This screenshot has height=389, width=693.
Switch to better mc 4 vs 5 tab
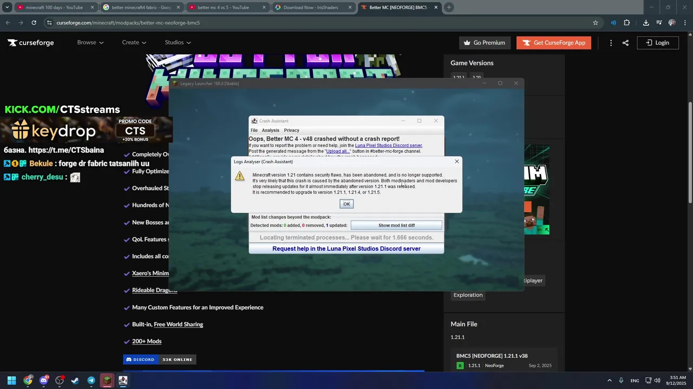(x=227, y=8)
